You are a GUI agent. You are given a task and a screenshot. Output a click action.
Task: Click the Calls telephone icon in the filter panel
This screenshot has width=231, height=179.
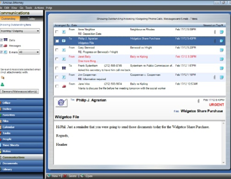[x=6, y=40]
